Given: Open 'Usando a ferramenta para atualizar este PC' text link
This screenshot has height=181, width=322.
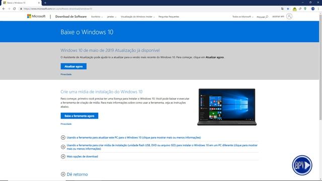Looking at the screenshot, I should [x=134, y=137].
